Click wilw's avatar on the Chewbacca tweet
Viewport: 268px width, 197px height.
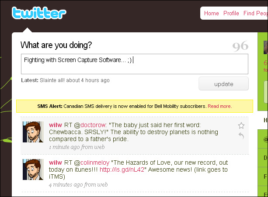pyautogui.click(x=33, y=132)
